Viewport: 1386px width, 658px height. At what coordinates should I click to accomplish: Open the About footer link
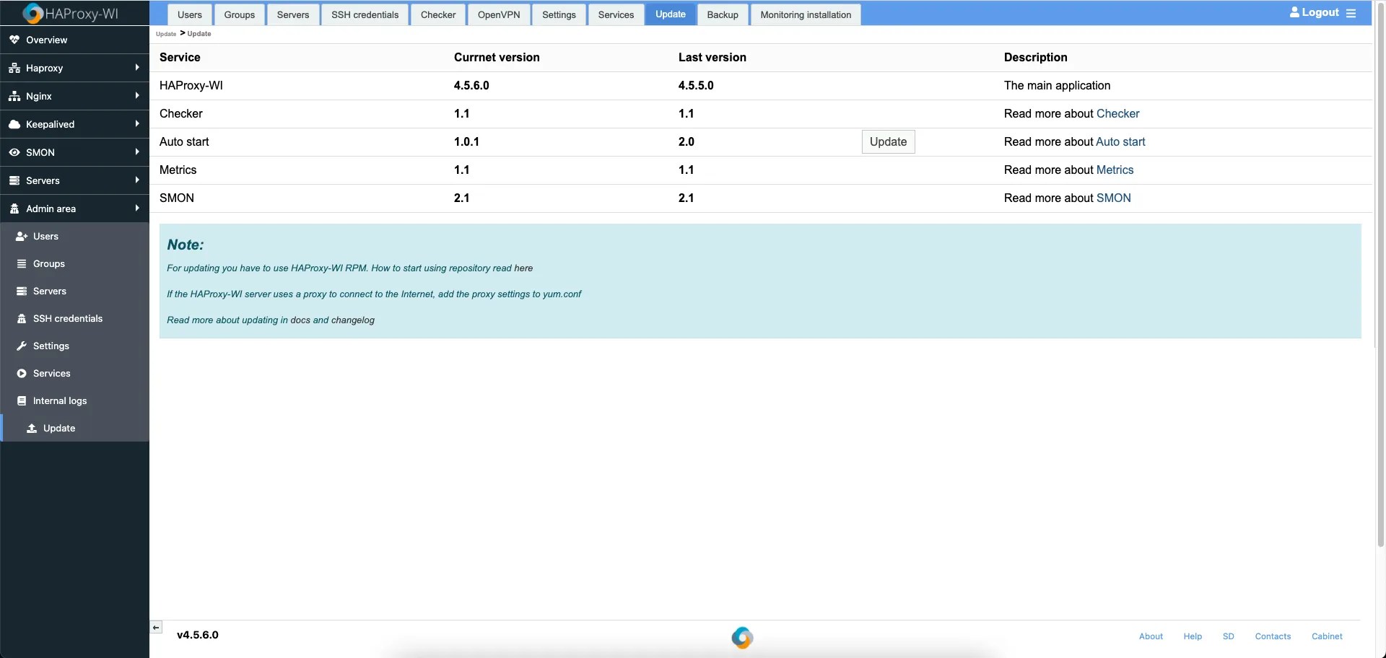(1151, 636)
